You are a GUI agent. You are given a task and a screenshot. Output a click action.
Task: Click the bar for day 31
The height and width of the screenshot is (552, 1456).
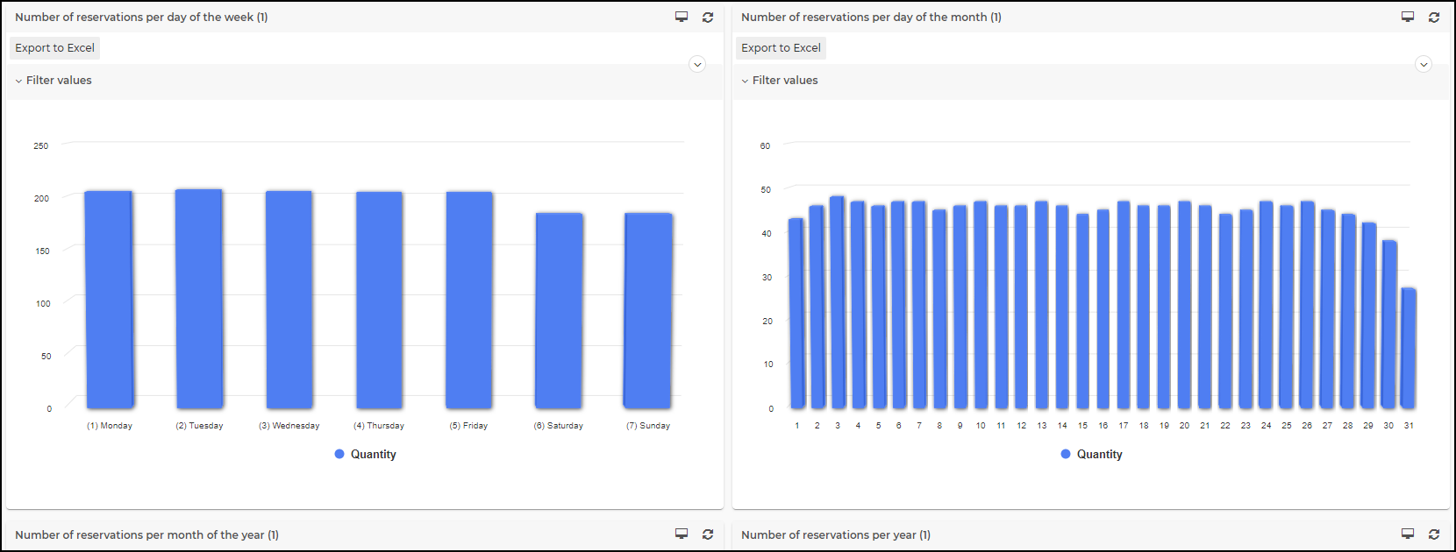point(1409,348)
